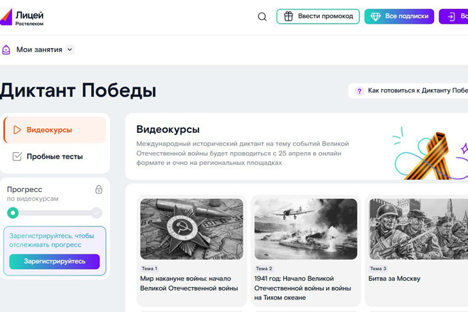468x312 pixels.
Task: Click the Лицей Ростелеком logo
Action: click(22, 17)
